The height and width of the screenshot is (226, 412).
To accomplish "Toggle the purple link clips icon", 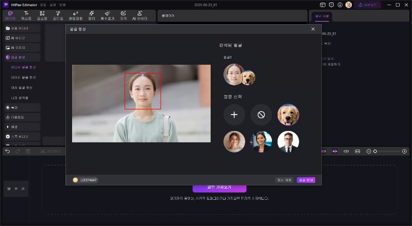I will (x=335, y=152).
